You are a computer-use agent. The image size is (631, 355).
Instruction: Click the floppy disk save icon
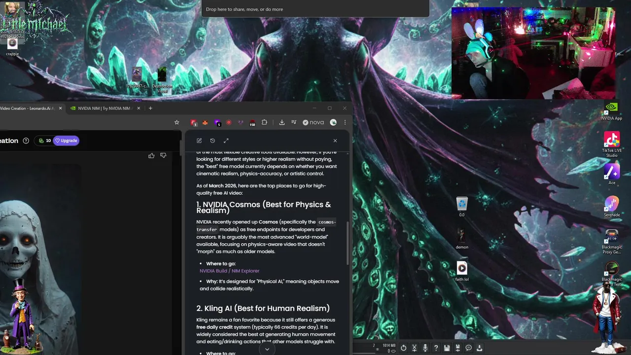[x=447, y=348]
